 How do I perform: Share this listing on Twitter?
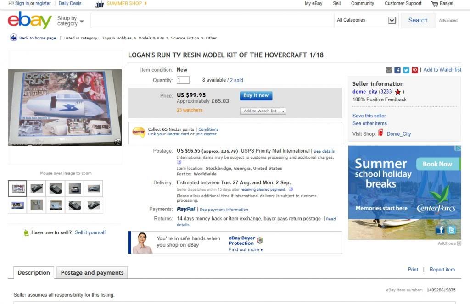click(x=406, y=70)
